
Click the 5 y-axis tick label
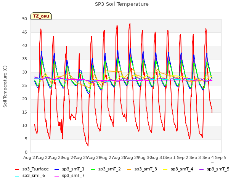pos(26,139)
